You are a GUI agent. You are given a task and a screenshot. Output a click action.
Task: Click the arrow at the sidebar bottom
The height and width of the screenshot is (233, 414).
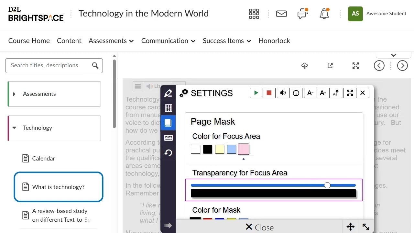(x=168, y=226)
